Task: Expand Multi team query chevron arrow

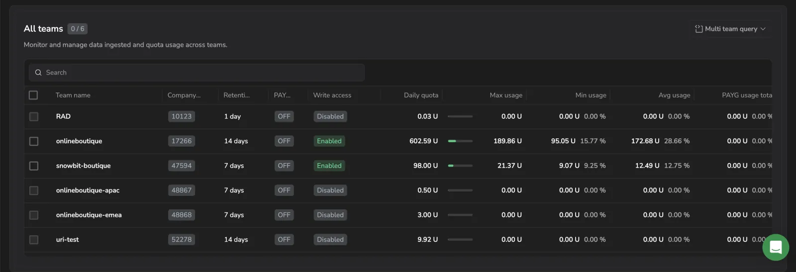Action: pos(763,29)
